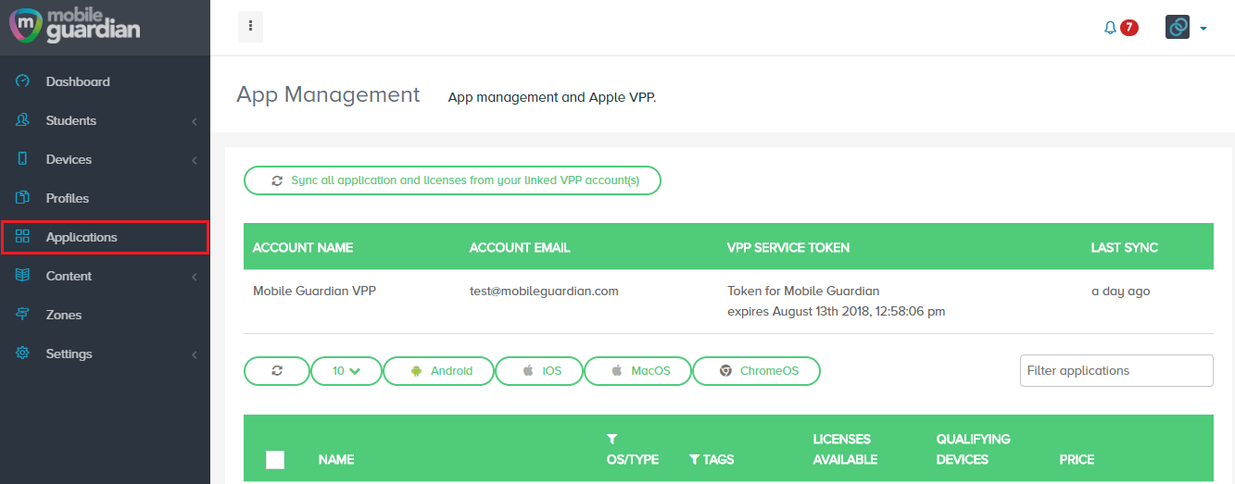Screen dimensions: 1235x484
Task: Open Content sidebar section
Action: coord(105,276)
